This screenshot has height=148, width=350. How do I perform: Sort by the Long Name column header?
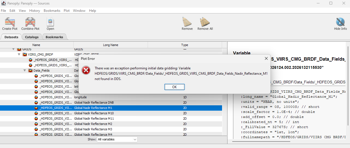point(110,45)
